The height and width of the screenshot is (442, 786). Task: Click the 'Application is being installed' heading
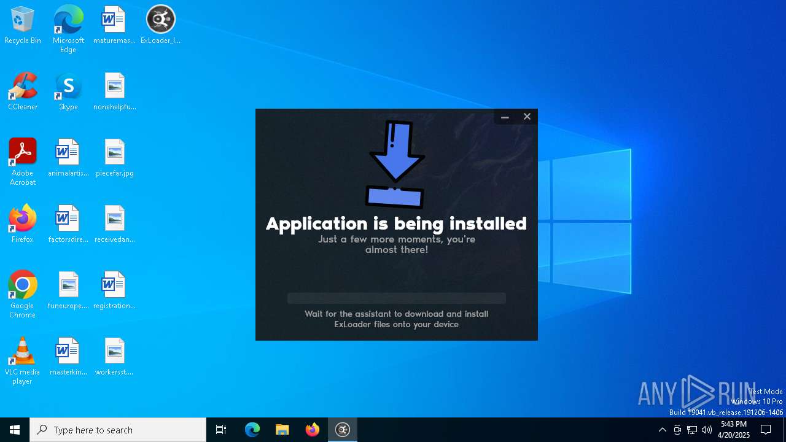(397, 223)
